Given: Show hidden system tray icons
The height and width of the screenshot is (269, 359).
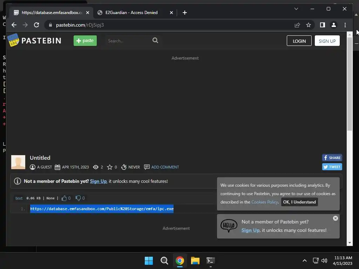Looking at the screenshot, I should (x=305, y=261).
